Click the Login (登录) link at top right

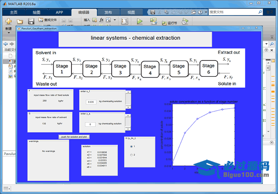pyautogui.click(x=270, y=12)
